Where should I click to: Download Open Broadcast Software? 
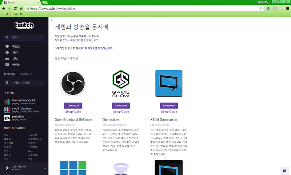(x=73, y=106)
